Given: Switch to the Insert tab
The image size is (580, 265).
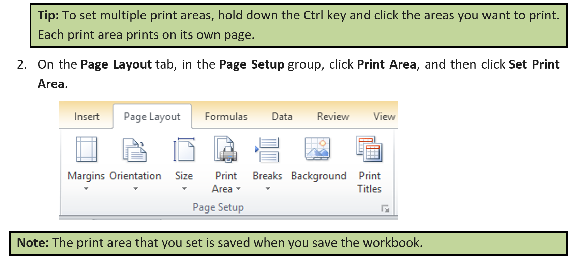Looking at the screenshot, I should (87, 117).
